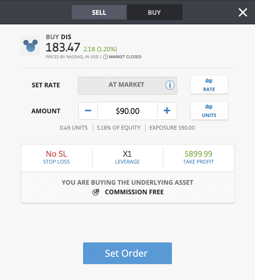Screen dimensions: 255x280
Task: Click the Disney Mickey logo icon
Action: coord(30,46)
